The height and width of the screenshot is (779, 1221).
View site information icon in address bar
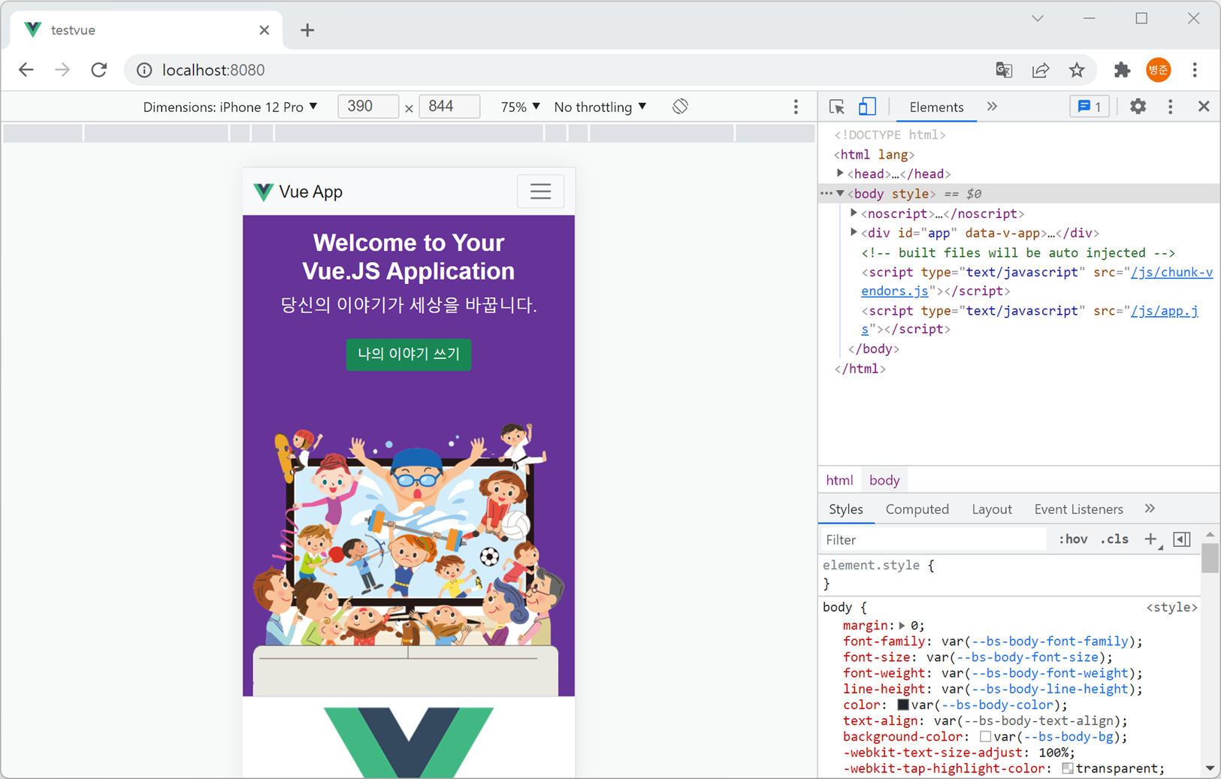pos(144,70)
